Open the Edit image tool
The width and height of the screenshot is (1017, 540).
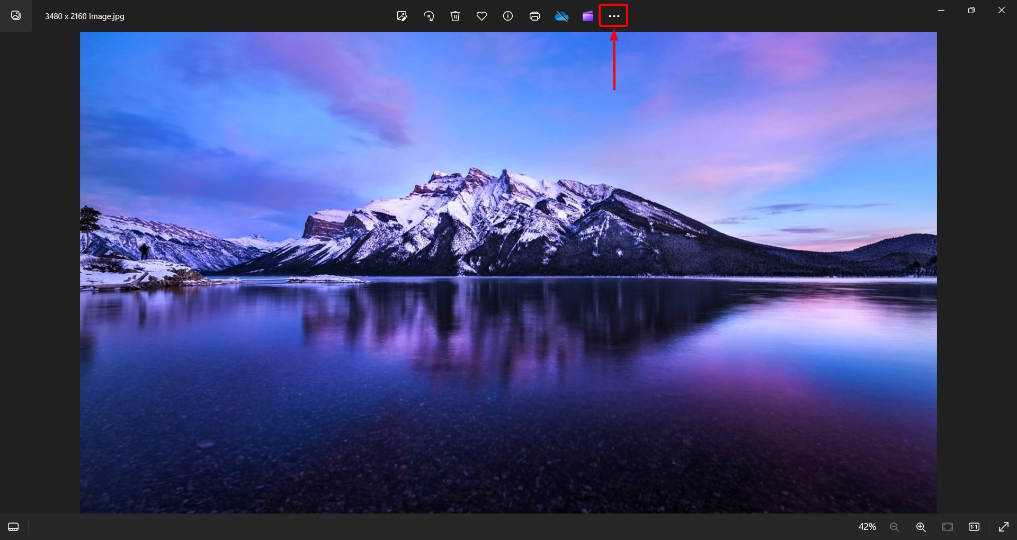point(402,16)
